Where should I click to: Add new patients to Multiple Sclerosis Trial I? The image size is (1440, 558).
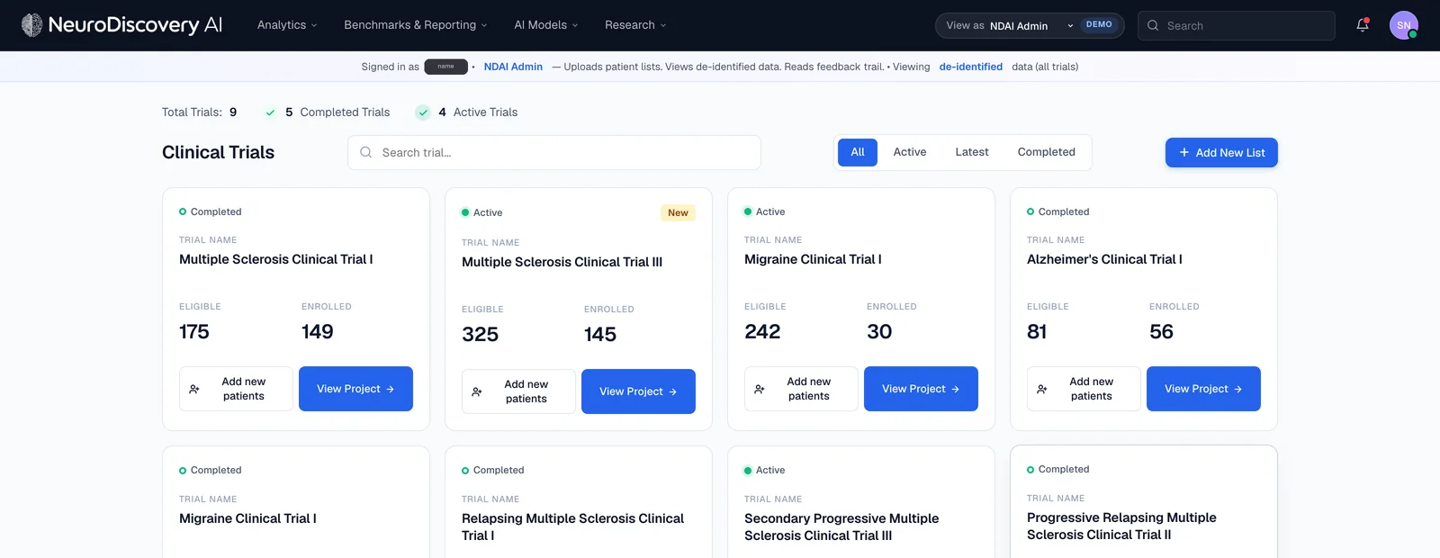236,389
